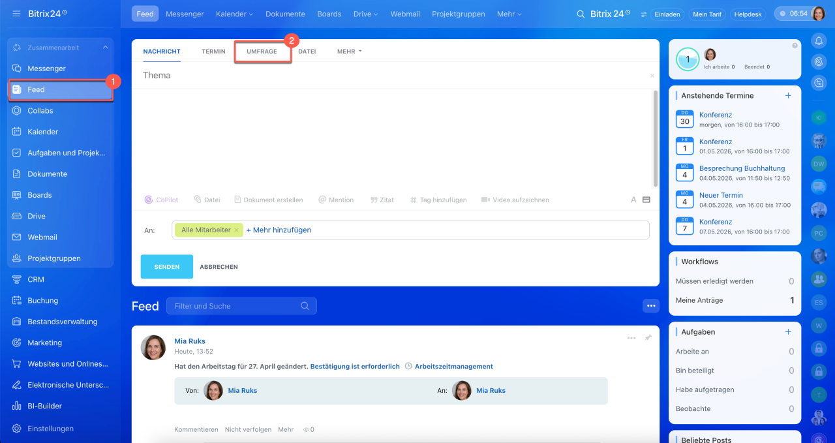Click the Mention @ icon
The width and height of the screenshot is (835, 443).
tap(322, 200)
